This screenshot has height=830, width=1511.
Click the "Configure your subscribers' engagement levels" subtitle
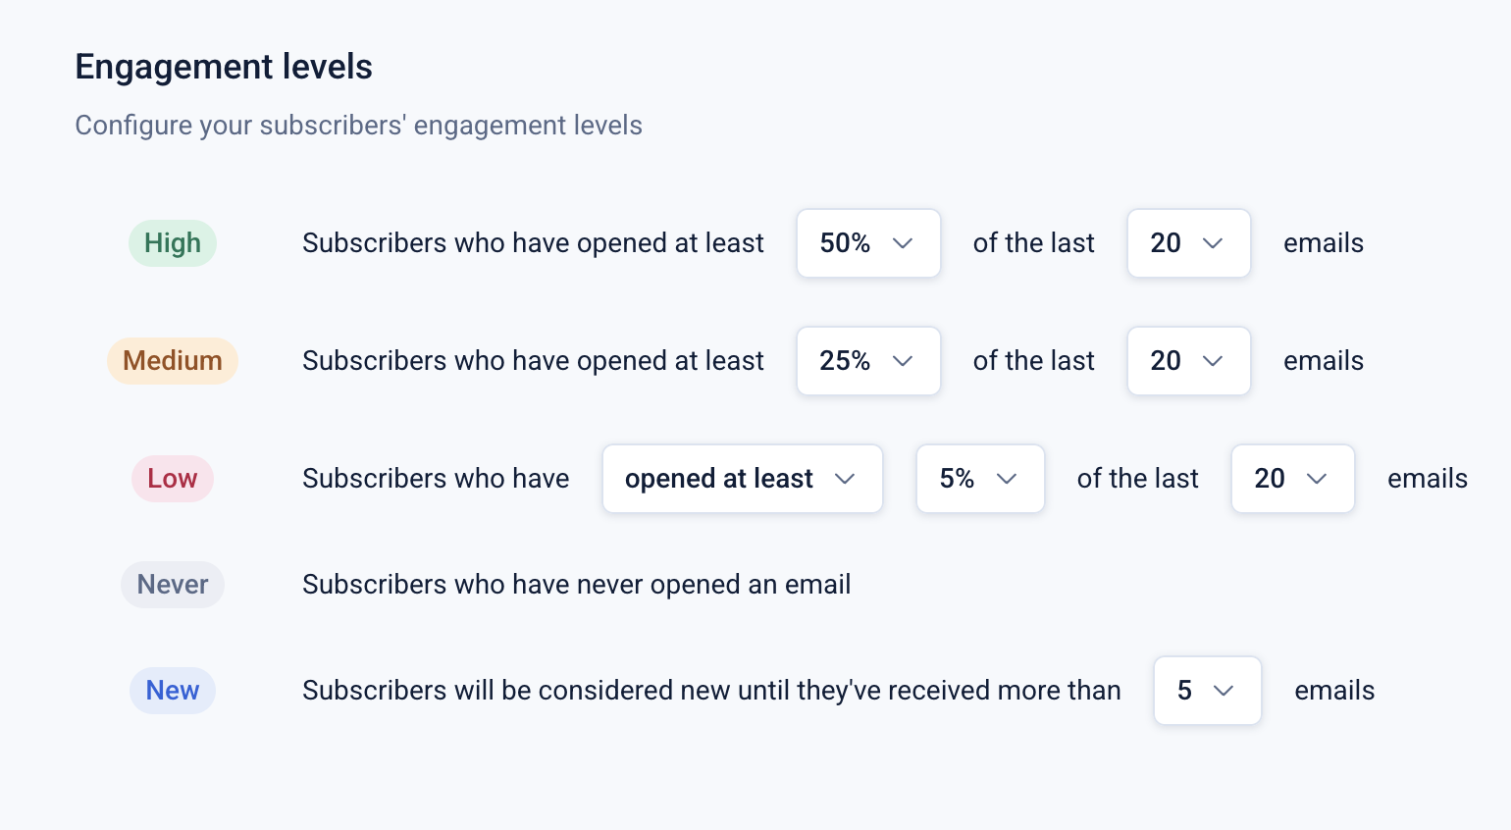point(358,126)
